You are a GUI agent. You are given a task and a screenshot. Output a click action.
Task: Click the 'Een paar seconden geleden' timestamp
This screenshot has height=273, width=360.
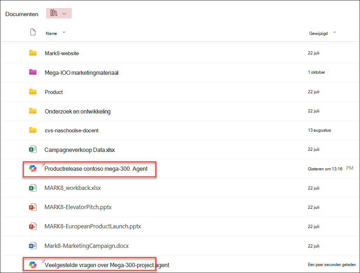(x=332, y=265)
